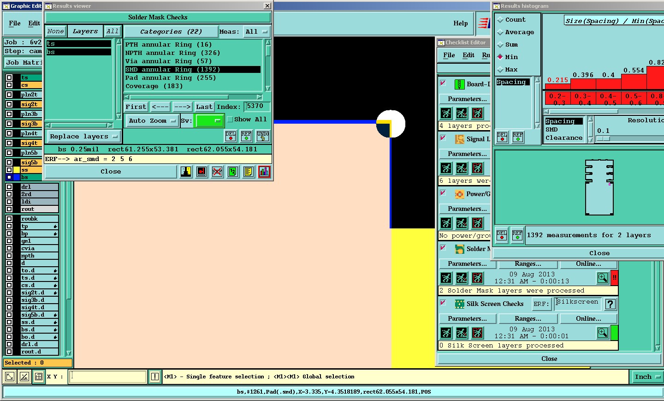The width and height of the screenshot is (664, 401).
Task: Open Edit menu in Graphic Editor
Action: pos(34,23)
